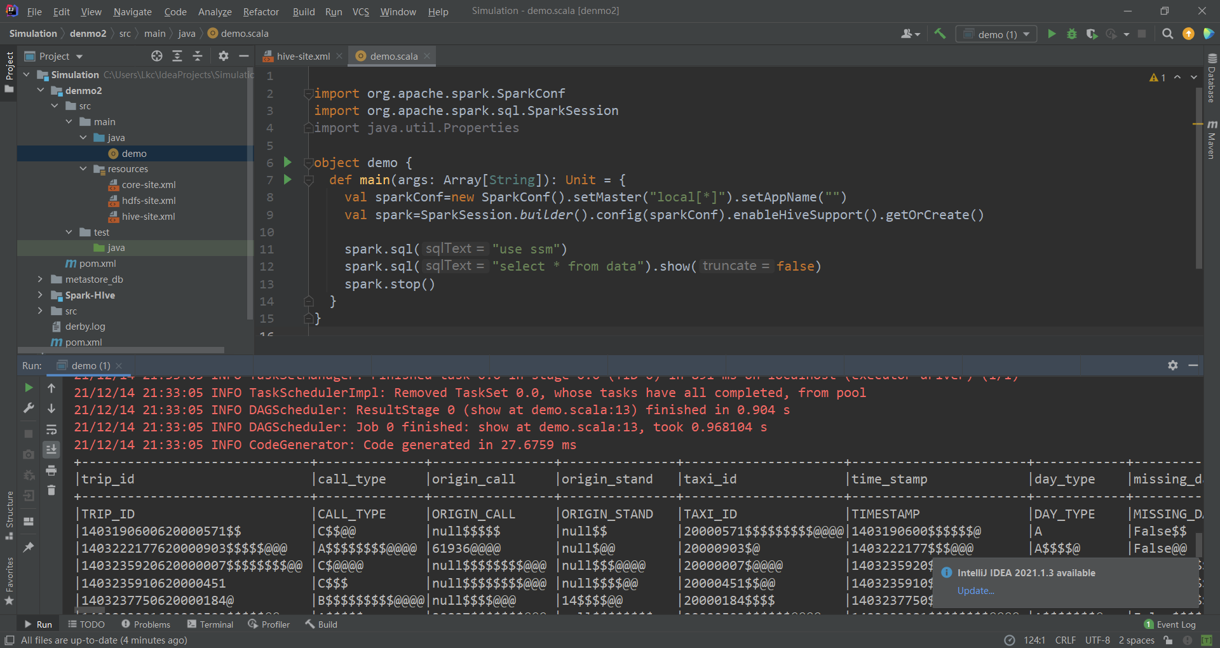
Task: Click run gutter arrow at def main
Action: (x=287, y=179)
